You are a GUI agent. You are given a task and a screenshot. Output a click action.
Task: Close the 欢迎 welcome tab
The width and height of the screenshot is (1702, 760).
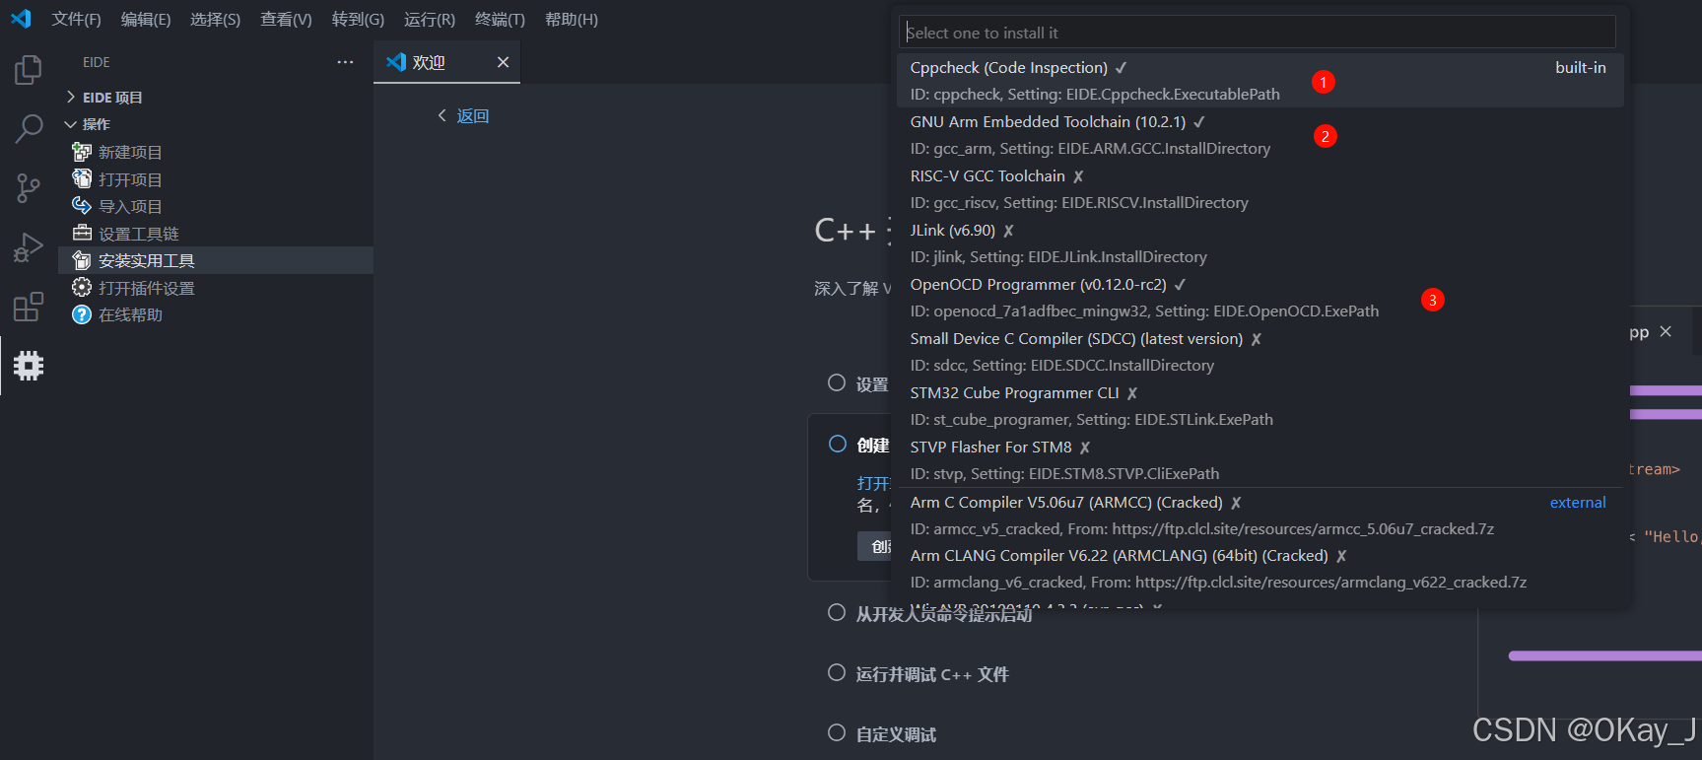(503, 62)
